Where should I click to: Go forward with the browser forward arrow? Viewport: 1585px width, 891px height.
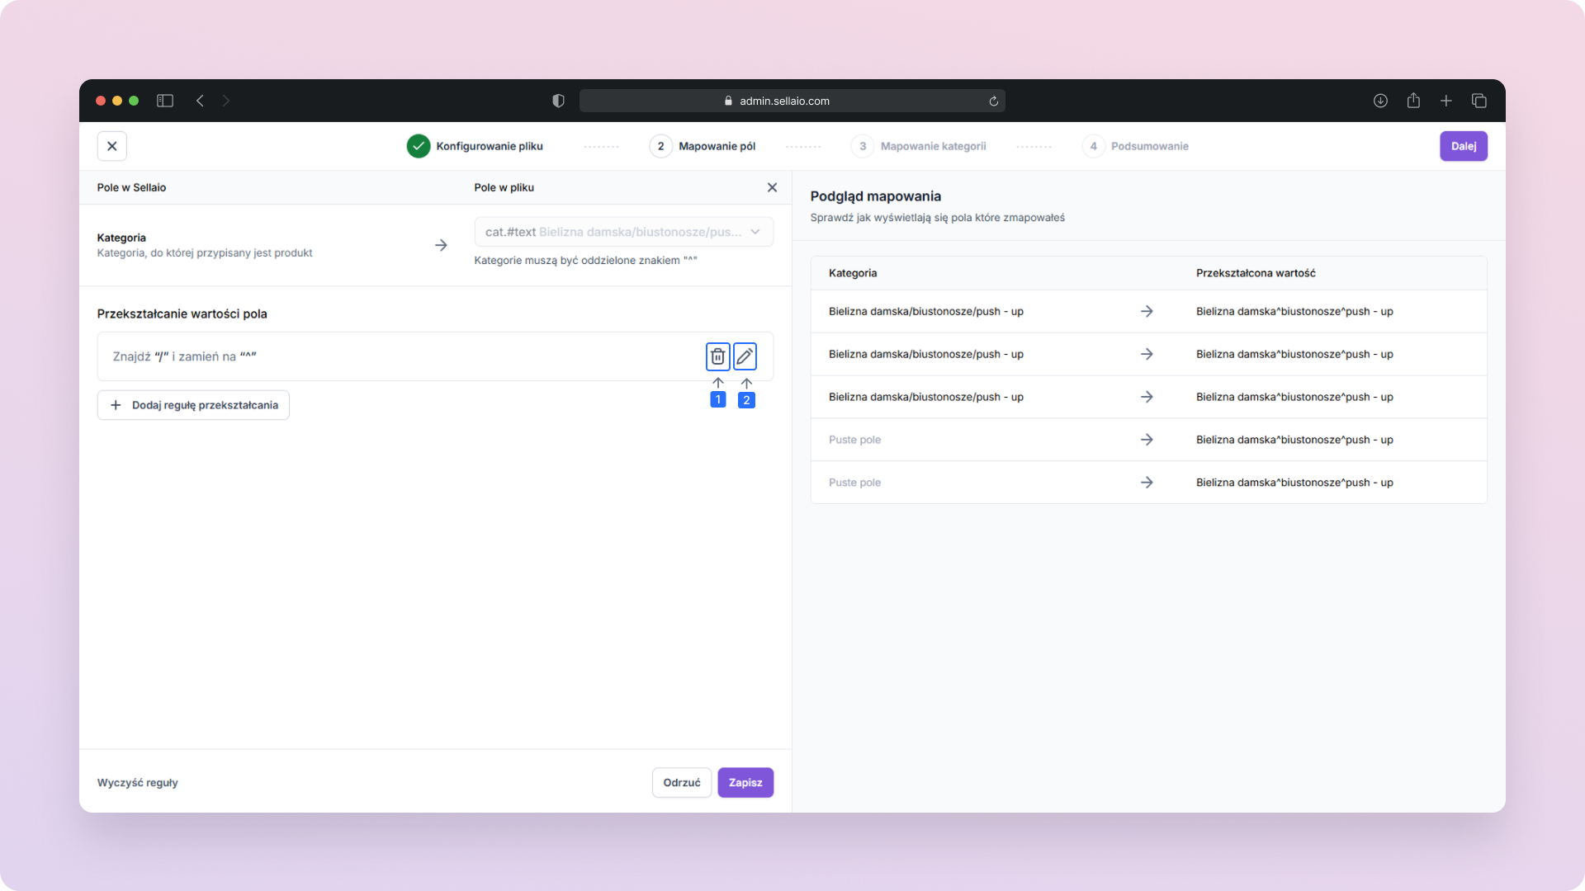tap(226, 101)
